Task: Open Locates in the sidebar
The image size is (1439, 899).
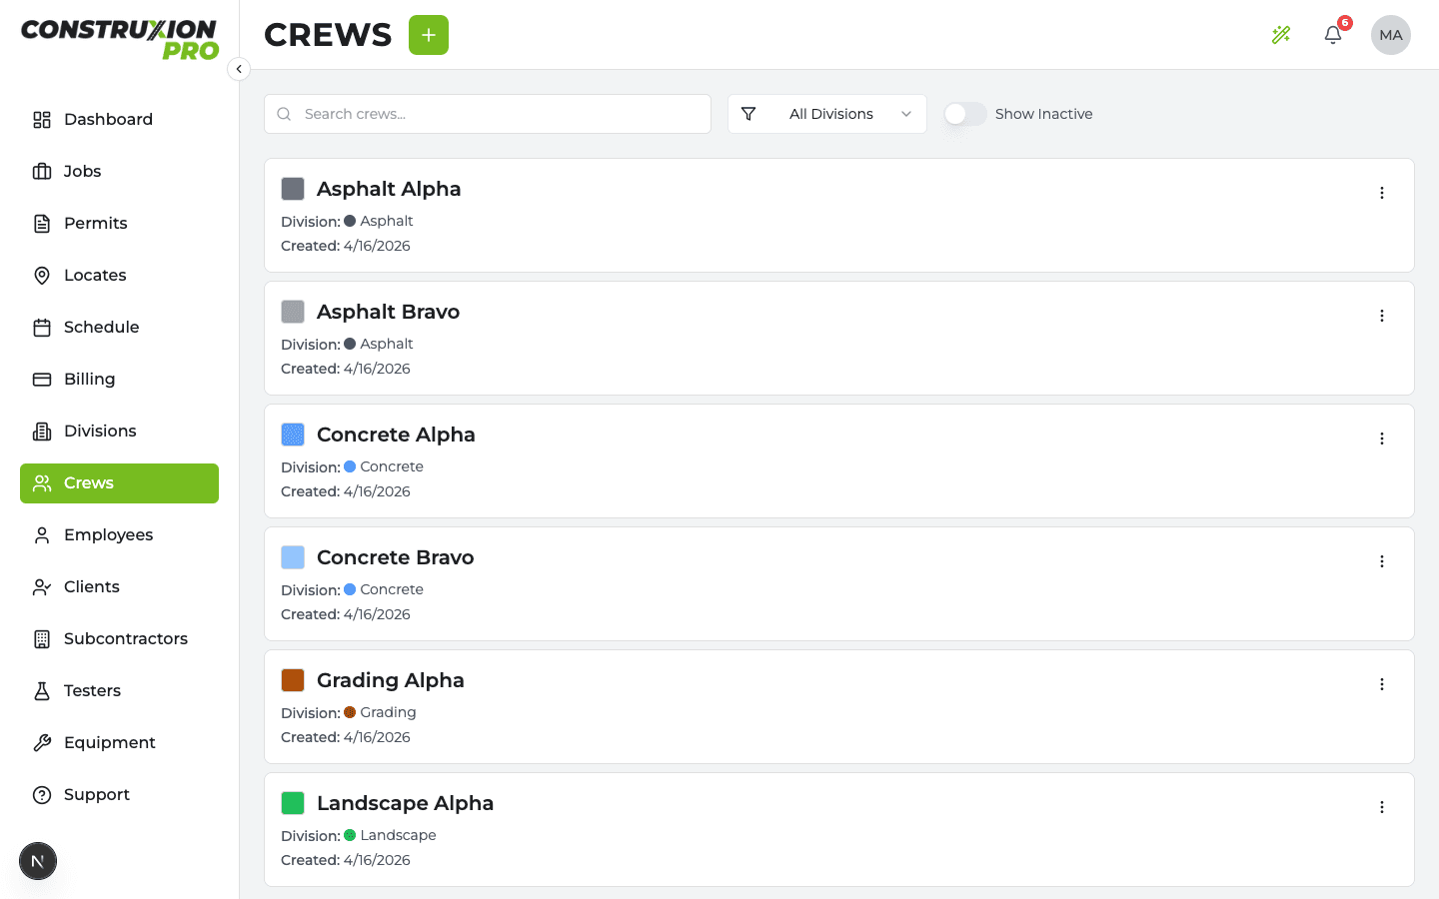Action: tap(119, 276)
